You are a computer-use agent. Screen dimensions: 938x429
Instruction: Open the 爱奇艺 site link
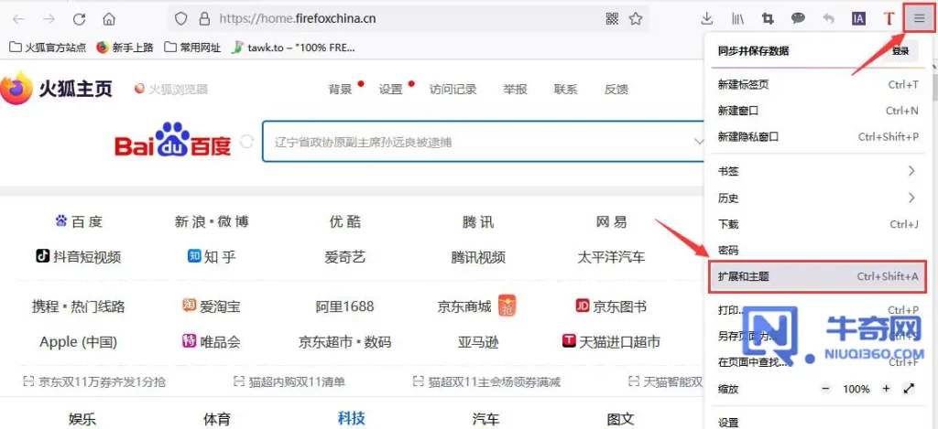(345, 257)
